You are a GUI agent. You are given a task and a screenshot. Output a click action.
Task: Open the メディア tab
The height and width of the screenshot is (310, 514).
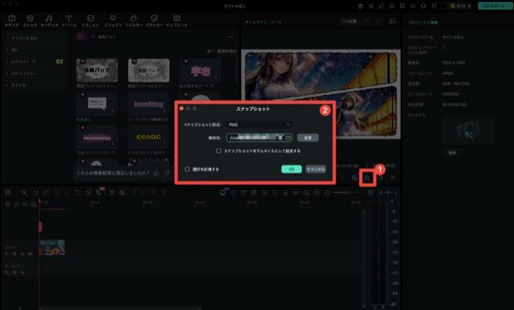(x=12, y=21)
